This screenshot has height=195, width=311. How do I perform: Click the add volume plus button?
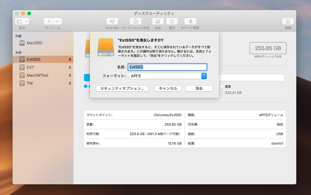(48, 21)
